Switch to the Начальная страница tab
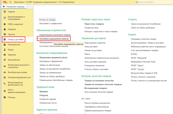173x114 pixels. pyautogui.click(x=14, y=7)
